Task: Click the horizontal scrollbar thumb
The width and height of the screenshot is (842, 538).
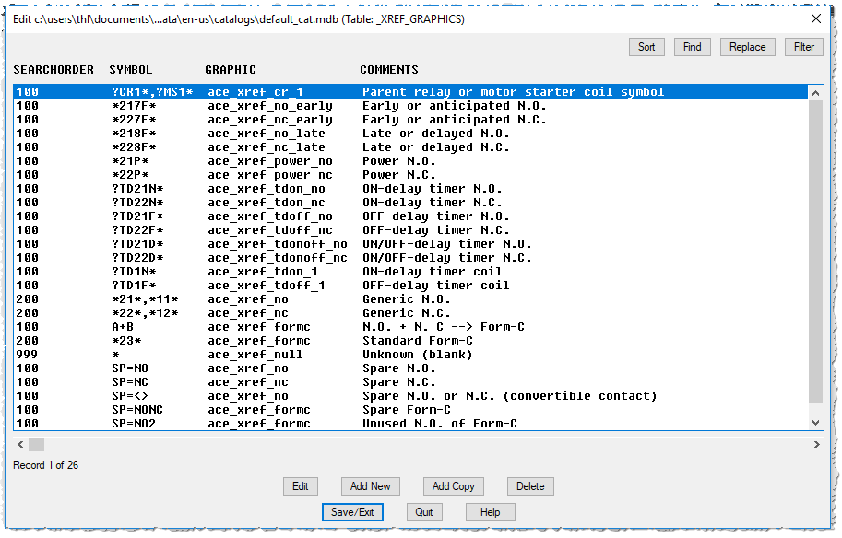Action: pyautogui.click(x=37, y=445)
